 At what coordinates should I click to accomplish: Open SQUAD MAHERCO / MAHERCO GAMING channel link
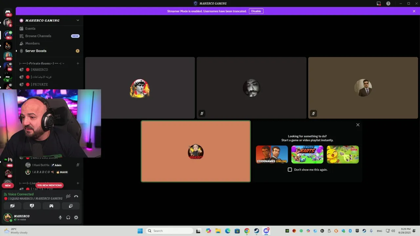point(34,199)
